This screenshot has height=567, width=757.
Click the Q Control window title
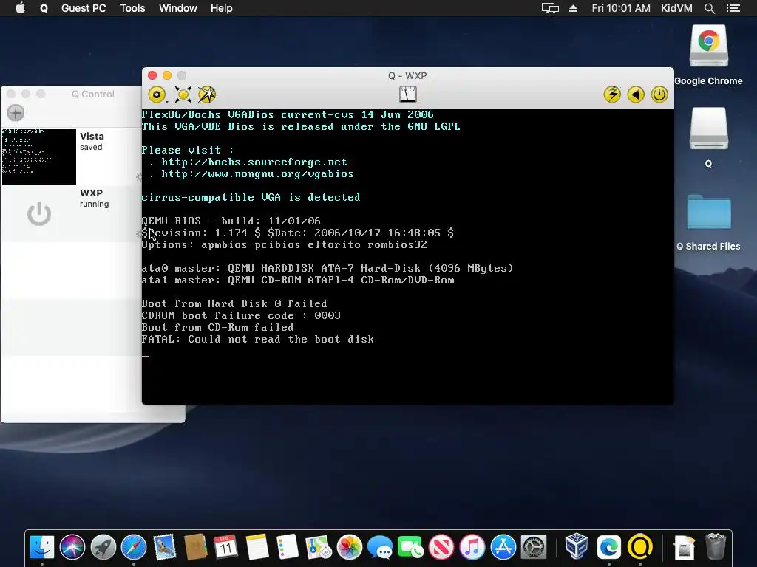pyautogui.click(x=93, y=94)
